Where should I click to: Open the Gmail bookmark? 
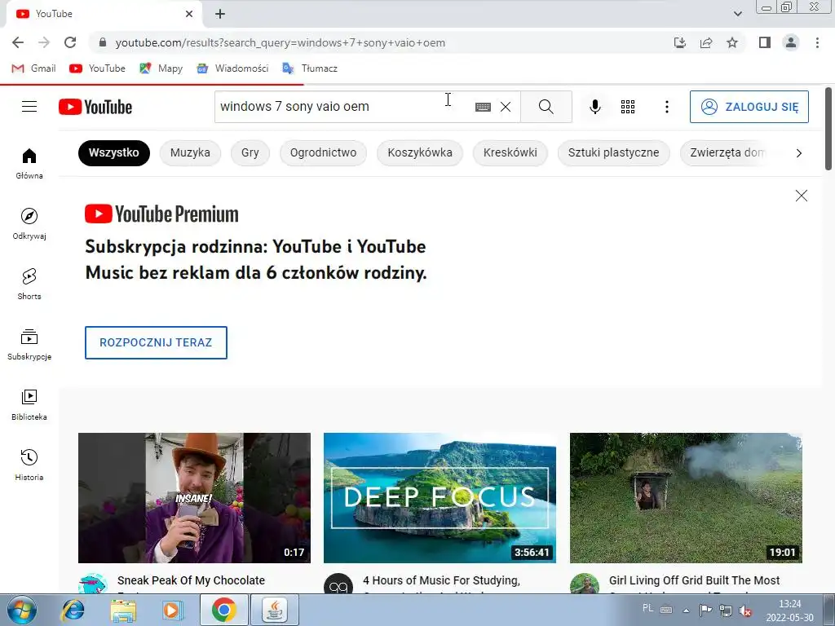pyautogui.click(x=33, y=68)
